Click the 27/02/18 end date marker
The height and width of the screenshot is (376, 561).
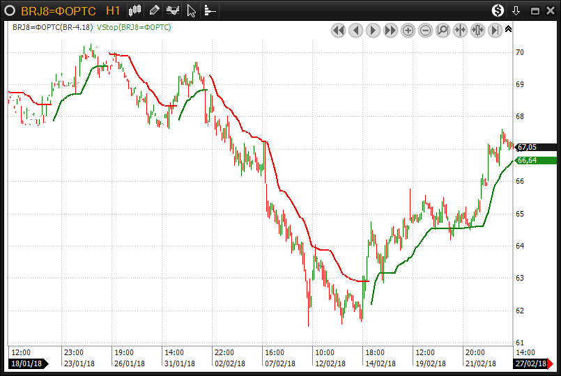point(530,364)
